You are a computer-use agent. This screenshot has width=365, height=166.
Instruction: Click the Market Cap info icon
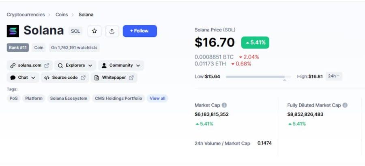coord(224,105)
